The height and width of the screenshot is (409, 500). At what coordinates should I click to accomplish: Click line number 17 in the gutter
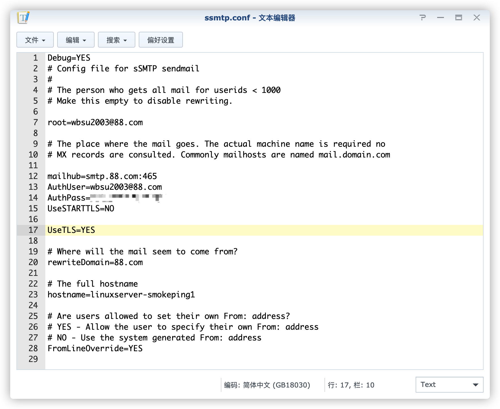pos(33,230)
